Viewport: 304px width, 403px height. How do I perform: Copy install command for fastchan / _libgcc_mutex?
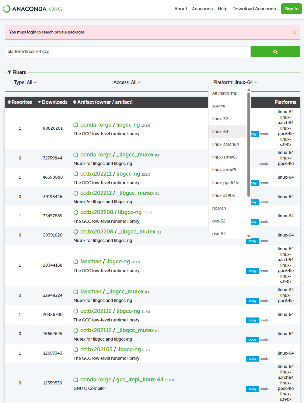(252, 301)
